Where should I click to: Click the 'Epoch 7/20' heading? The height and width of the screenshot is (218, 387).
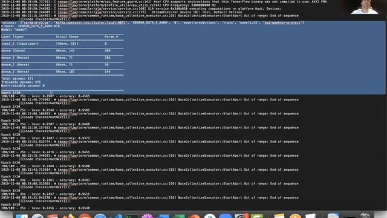11,177
